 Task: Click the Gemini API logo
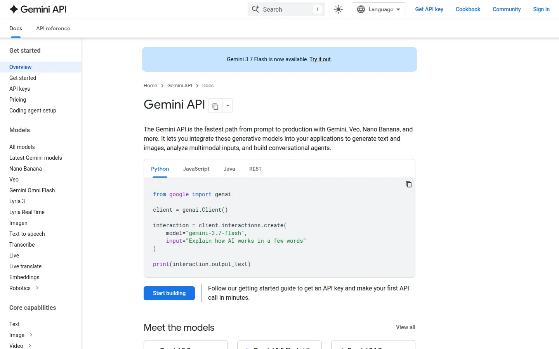coord(38,9)
